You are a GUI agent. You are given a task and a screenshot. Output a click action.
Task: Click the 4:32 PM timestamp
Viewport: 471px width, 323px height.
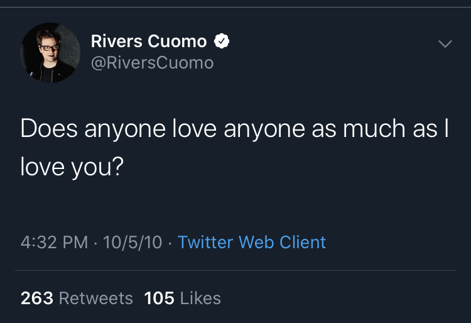tap(54, 243)
